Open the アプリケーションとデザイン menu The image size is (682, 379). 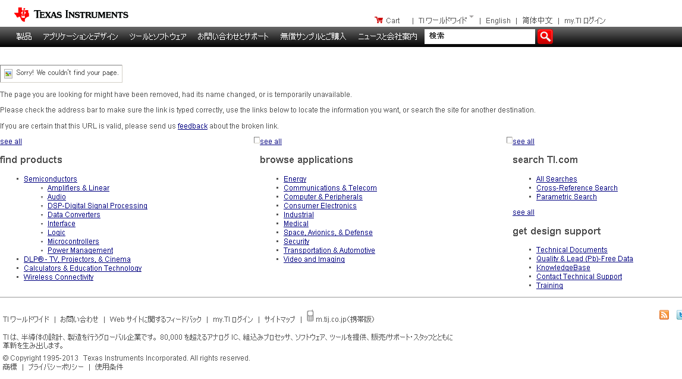(x=80, y=36)
